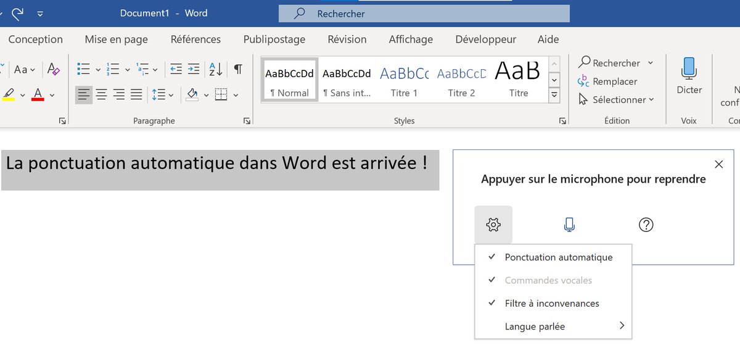
Task: Open the Sélectionner menu
Action: [616, 99]
